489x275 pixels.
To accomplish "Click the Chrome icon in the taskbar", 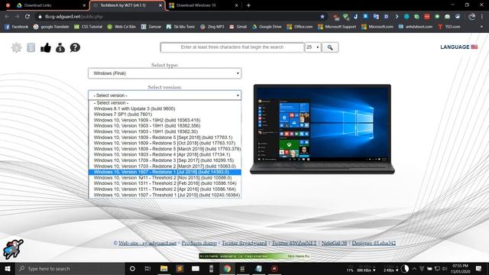I will click(227, 268).
